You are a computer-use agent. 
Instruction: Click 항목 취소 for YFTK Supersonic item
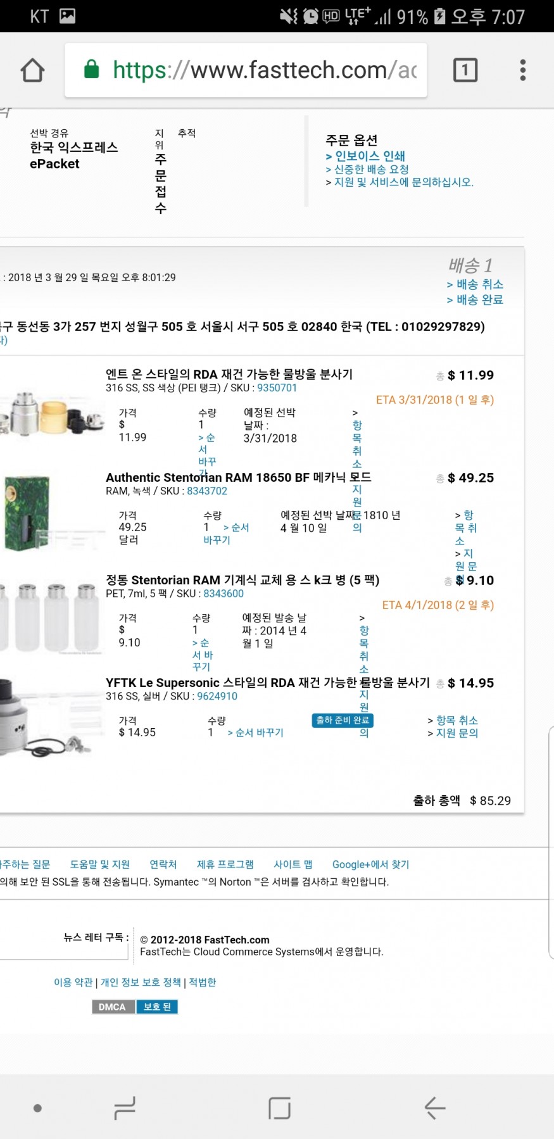tap(453, 721)
